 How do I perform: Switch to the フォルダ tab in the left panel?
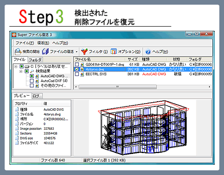point(35,60)
